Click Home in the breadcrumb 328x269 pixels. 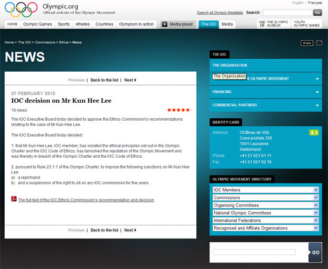(9, 42)
